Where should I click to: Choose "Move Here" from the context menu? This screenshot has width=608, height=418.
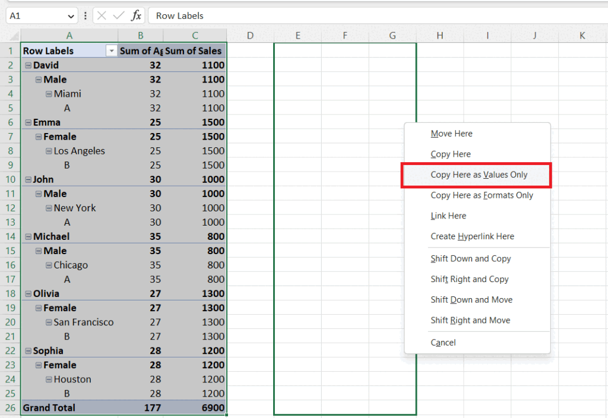[x=451, y=134]
